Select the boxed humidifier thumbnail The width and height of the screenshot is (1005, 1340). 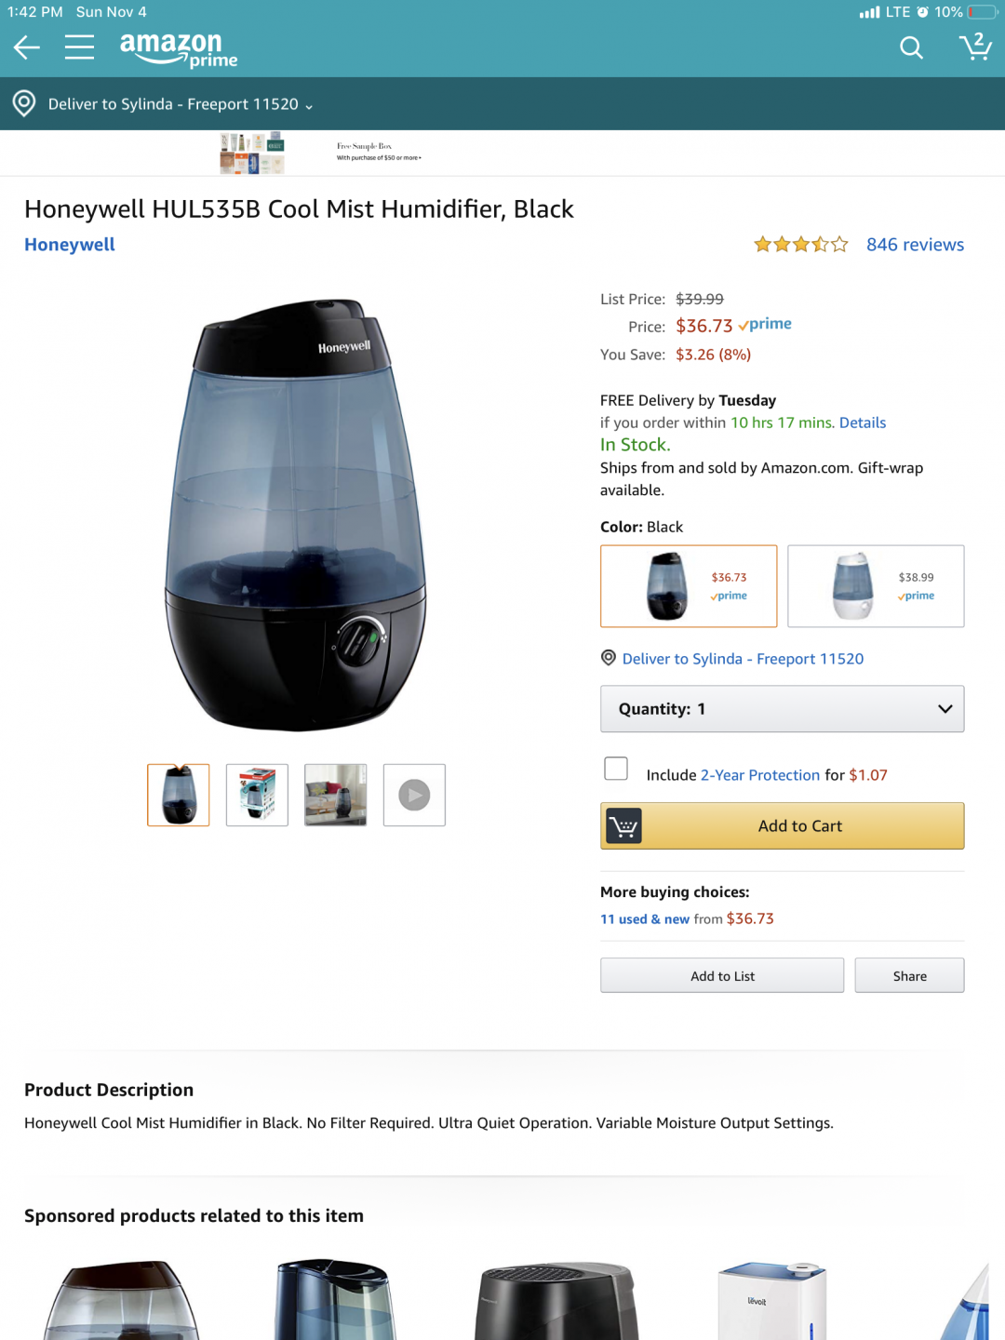pyautogui.click(x=257, y=795)
